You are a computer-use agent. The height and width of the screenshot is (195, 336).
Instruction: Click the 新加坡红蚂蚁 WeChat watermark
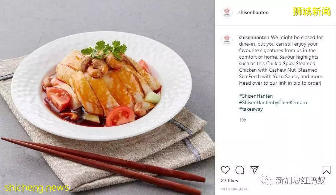coord(300,180)
